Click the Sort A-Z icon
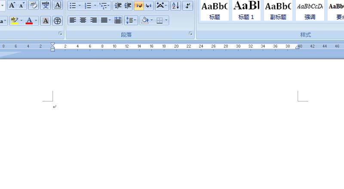The height and width of the screenshot is (189, 344). [176, 6]
